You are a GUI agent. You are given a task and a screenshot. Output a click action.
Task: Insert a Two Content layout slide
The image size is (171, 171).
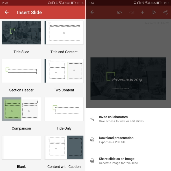(x=64, y=71)
